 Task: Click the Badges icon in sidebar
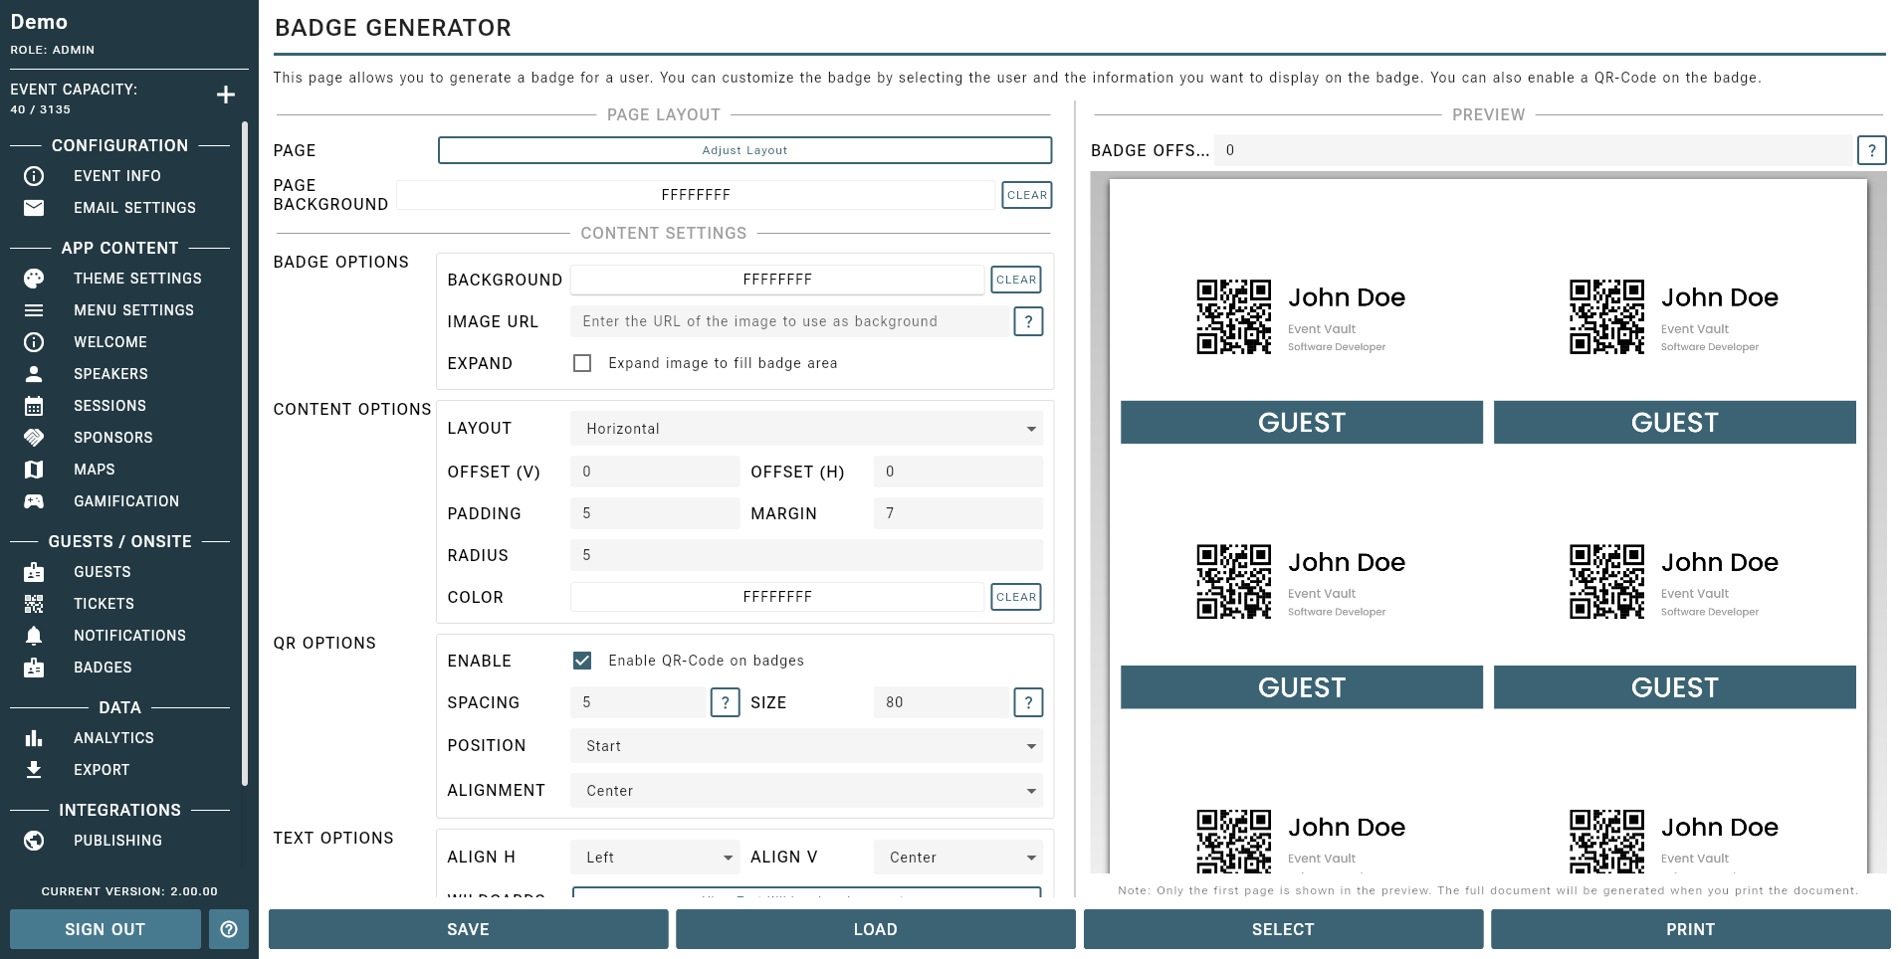pyautogui.click(x=34, y=668)
